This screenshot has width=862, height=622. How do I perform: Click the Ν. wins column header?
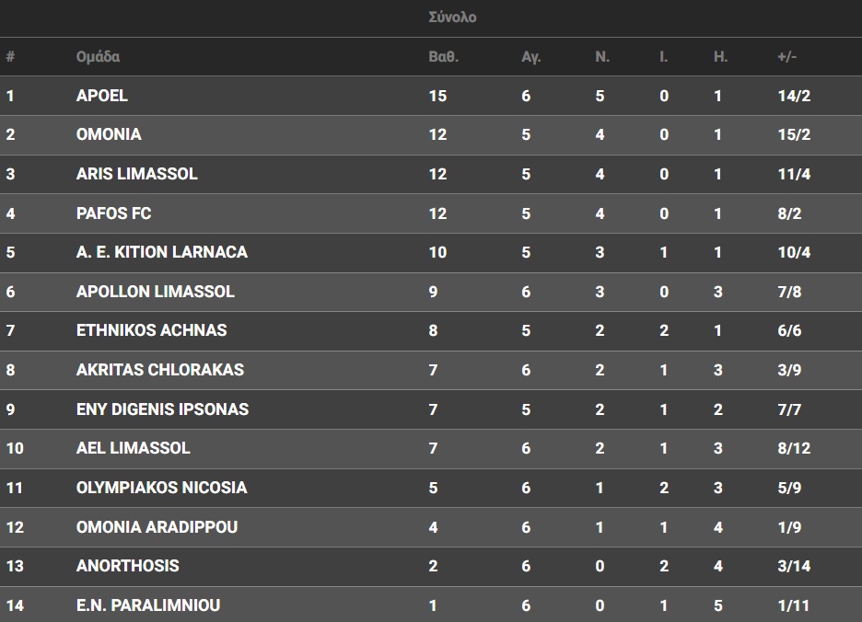click(602, 57)
